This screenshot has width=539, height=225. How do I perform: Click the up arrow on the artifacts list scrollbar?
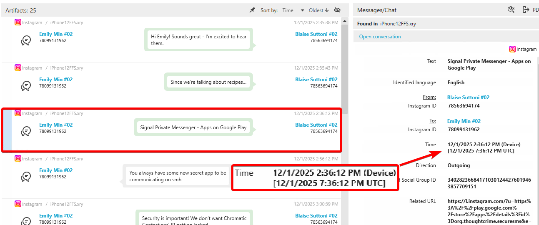coord(345,20)
